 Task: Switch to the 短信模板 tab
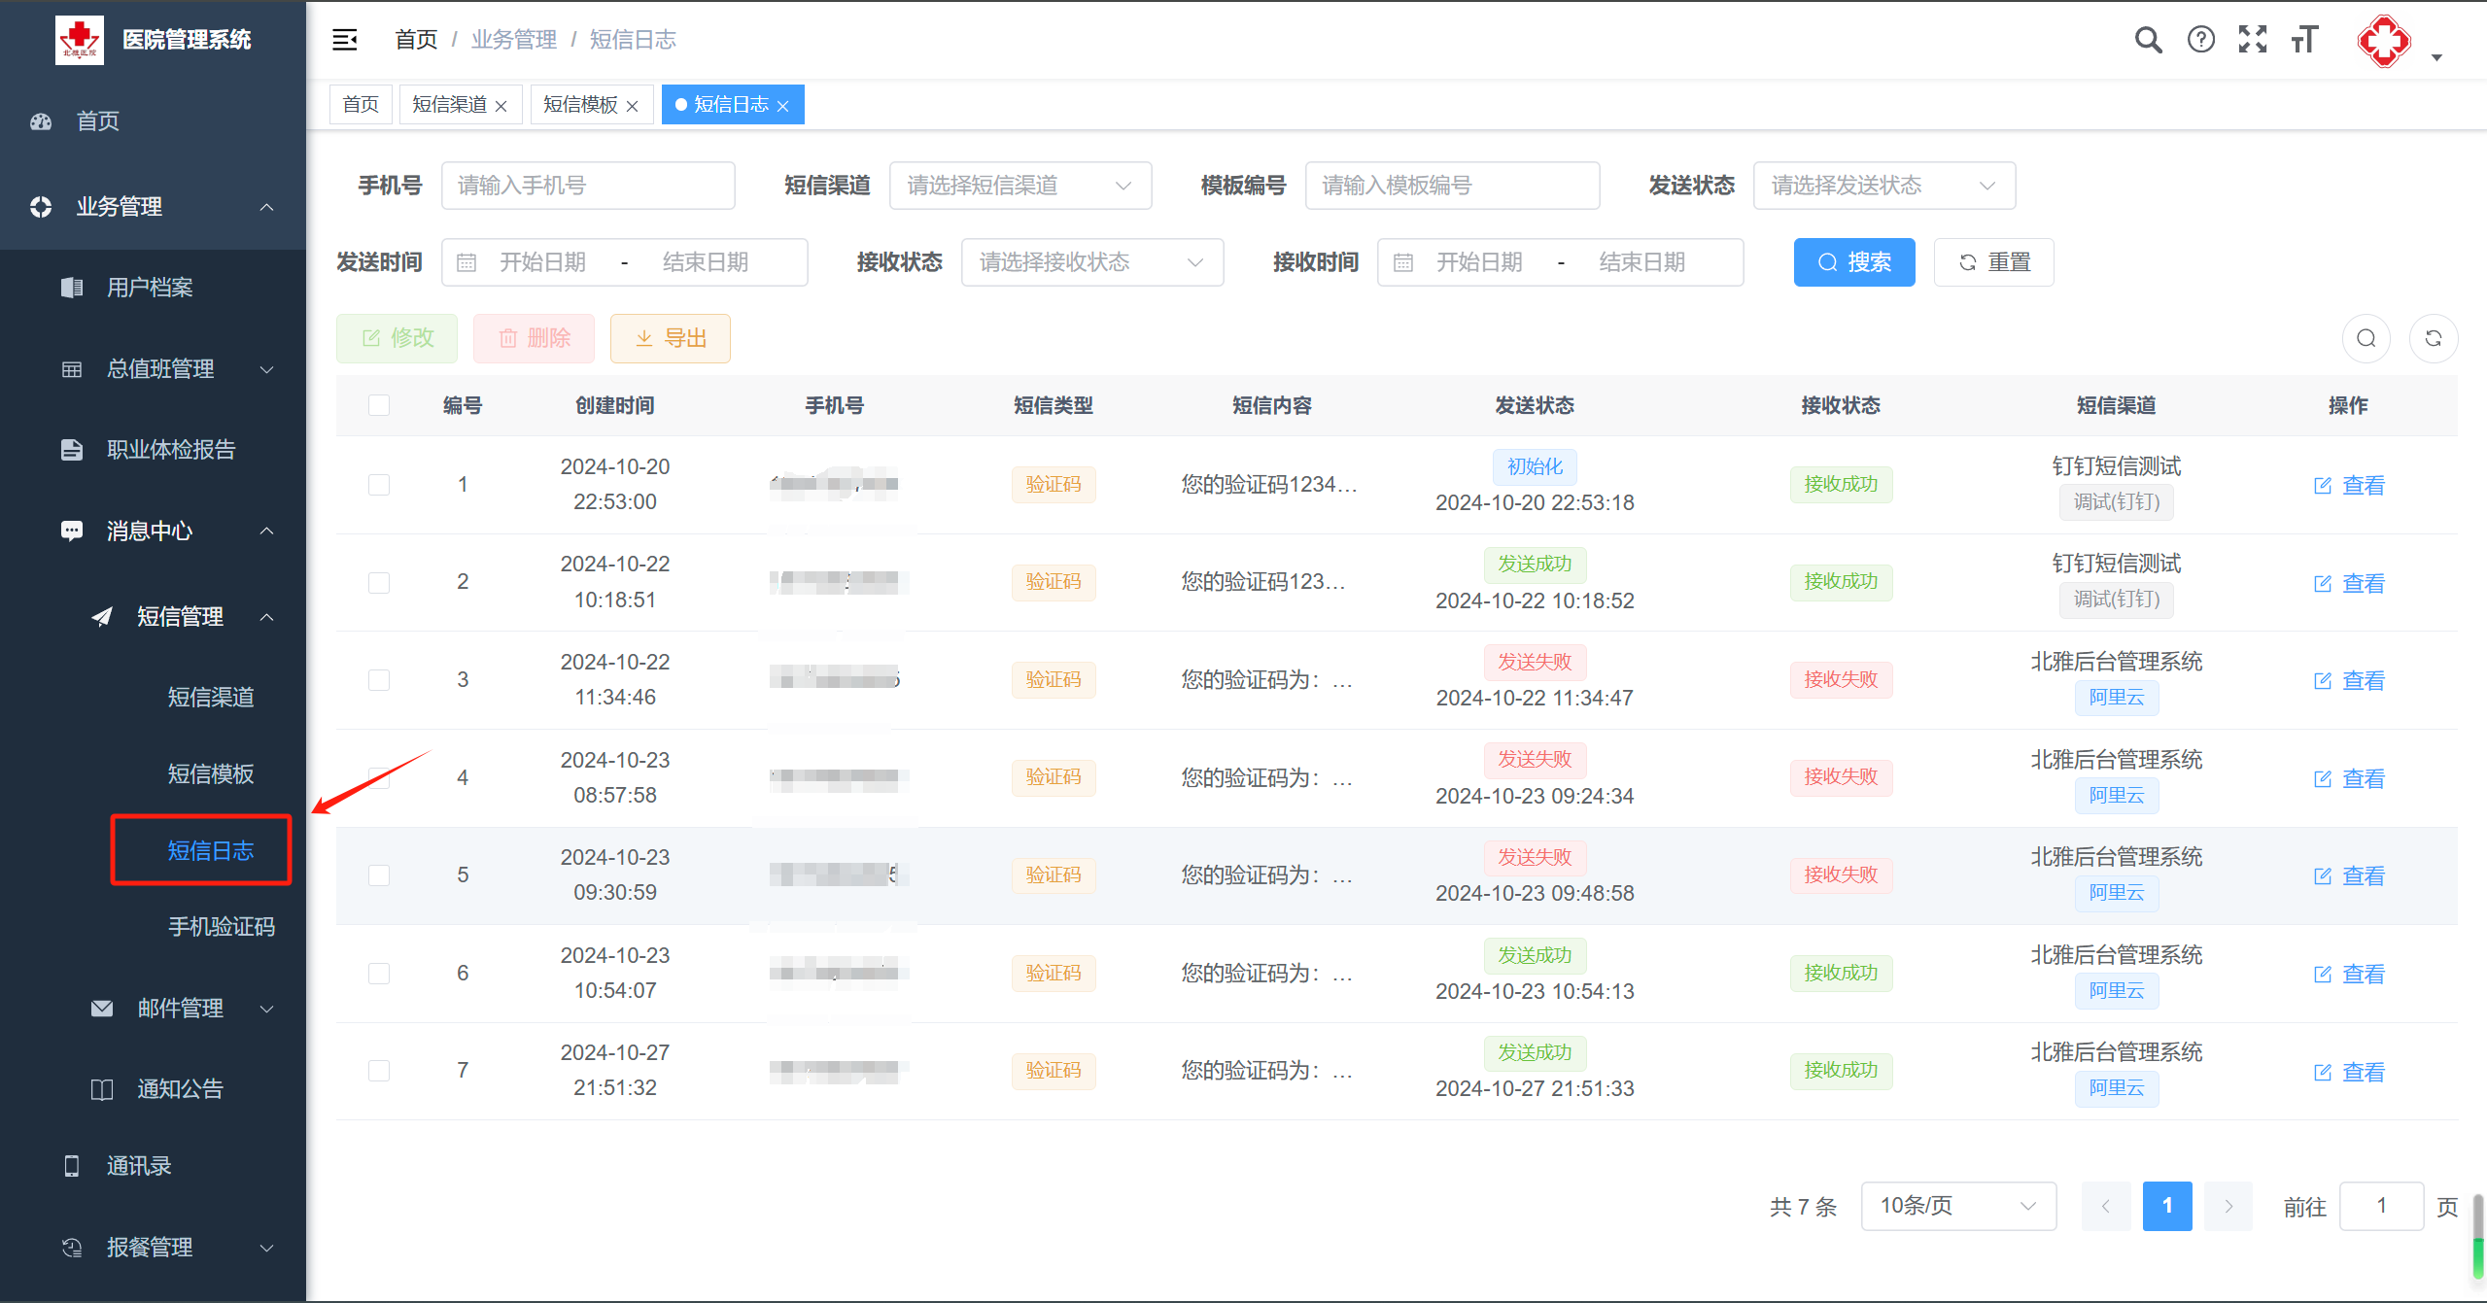click(580, 105)
